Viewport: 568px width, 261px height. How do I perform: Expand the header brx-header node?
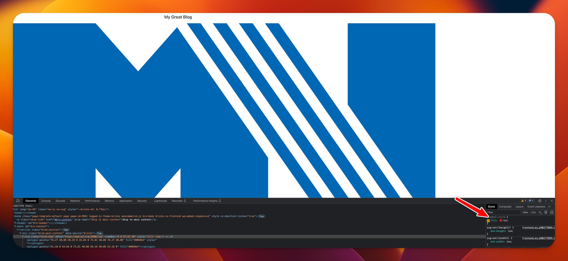(15, 223)
